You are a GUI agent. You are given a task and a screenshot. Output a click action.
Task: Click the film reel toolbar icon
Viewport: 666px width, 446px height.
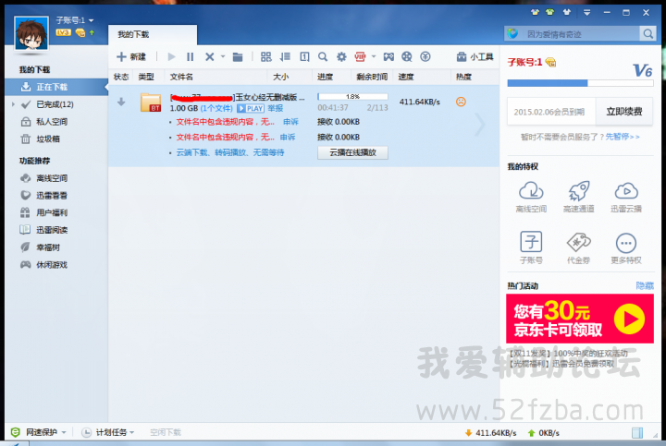point(407,57)
